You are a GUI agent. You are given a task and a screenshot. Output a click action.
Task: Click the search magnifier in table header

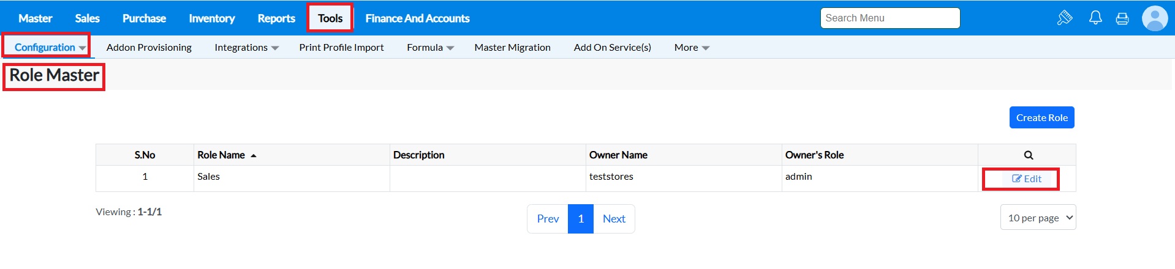(1029, 155)
